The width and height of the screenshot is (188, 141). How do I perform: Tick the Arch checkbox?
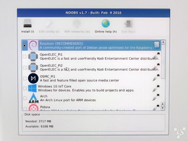25,98
